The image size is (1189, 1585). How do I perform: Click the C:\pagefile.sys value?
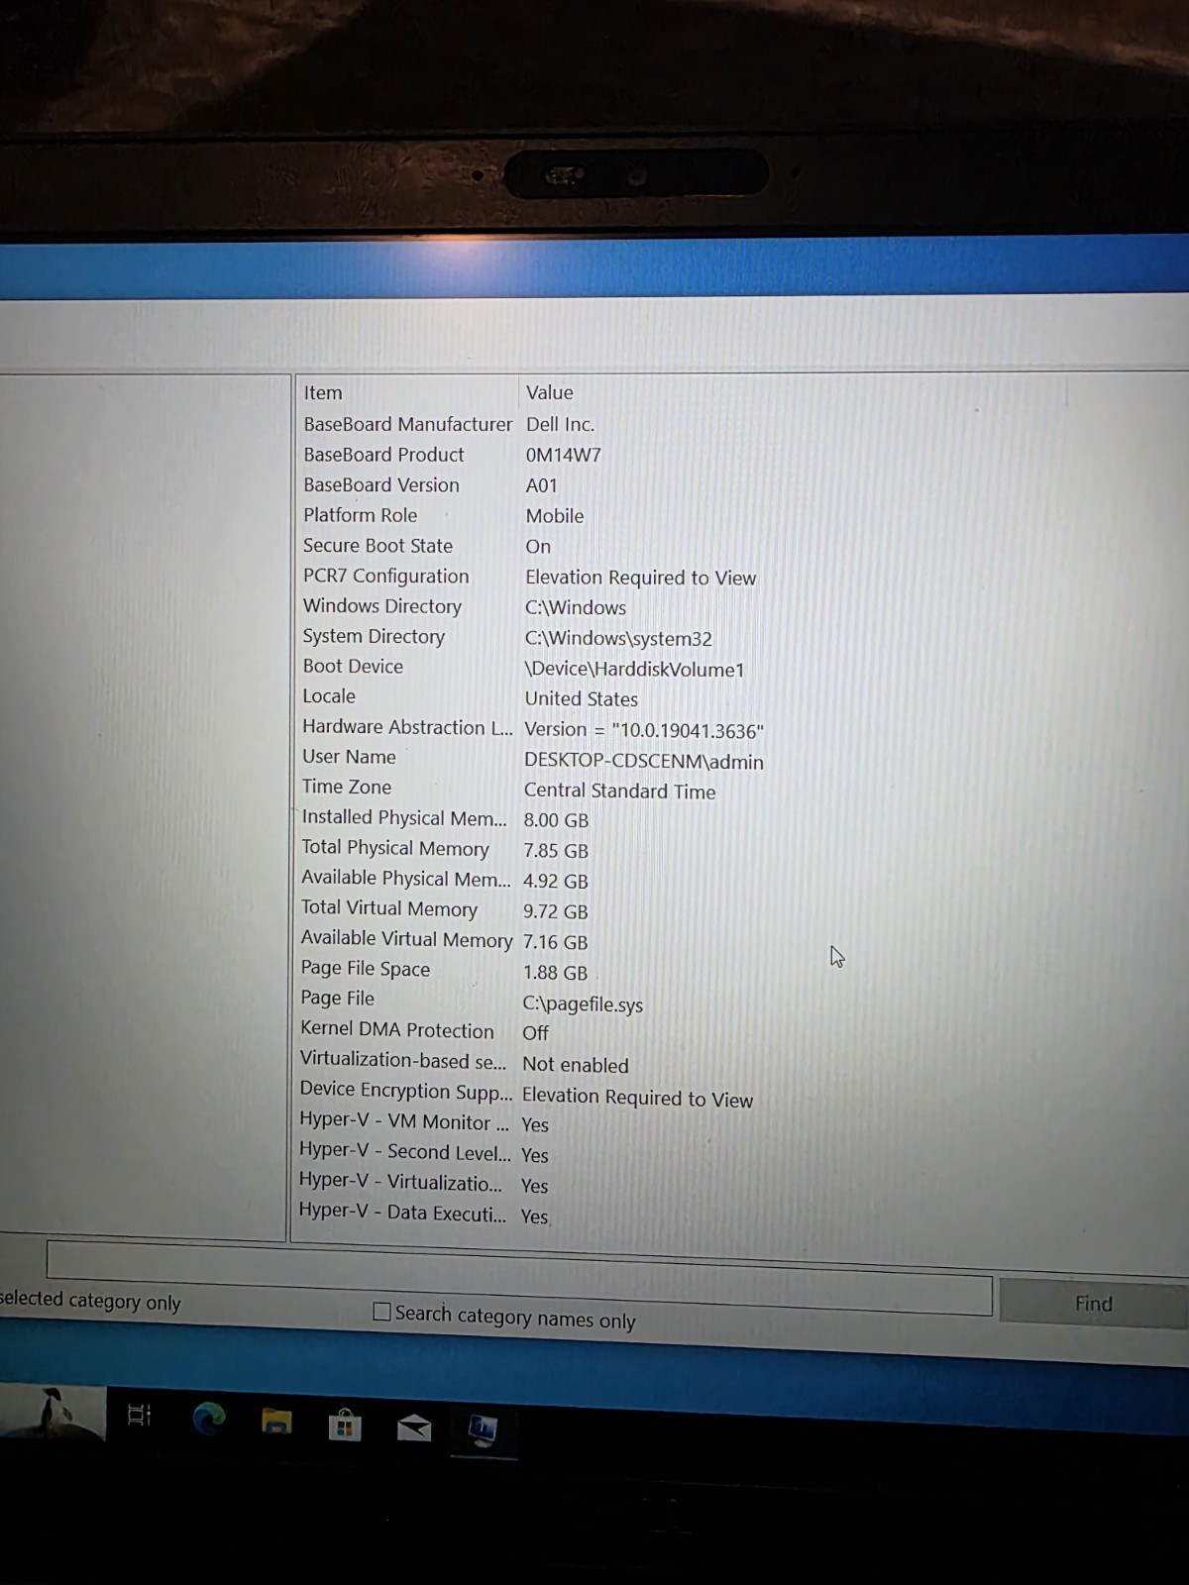(583, 1004)
